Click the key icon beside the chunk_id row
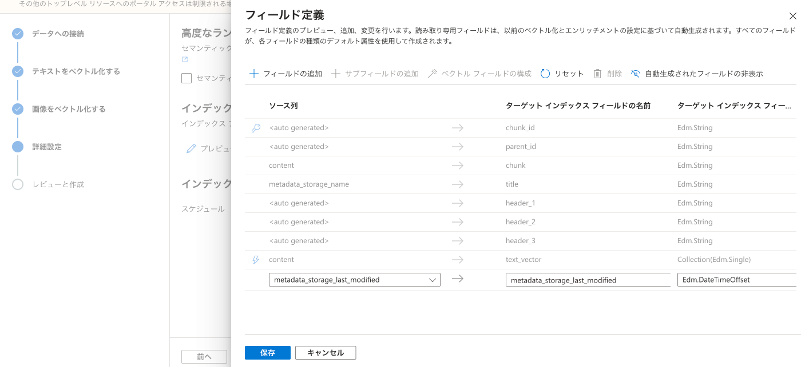The image size is (801, 367). tap(256, 127)
